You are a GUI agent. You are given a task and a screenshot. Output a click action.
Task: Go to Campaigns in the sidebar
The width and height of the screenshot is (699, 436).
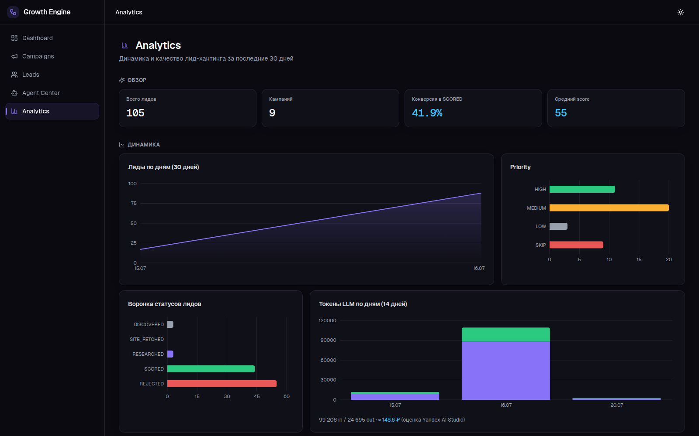tap(52, 56)
